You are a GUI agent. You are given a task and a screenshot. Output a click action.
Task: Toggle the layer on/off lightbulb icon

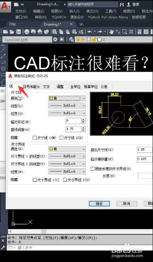pyautogui.click(x=78, y=39)
